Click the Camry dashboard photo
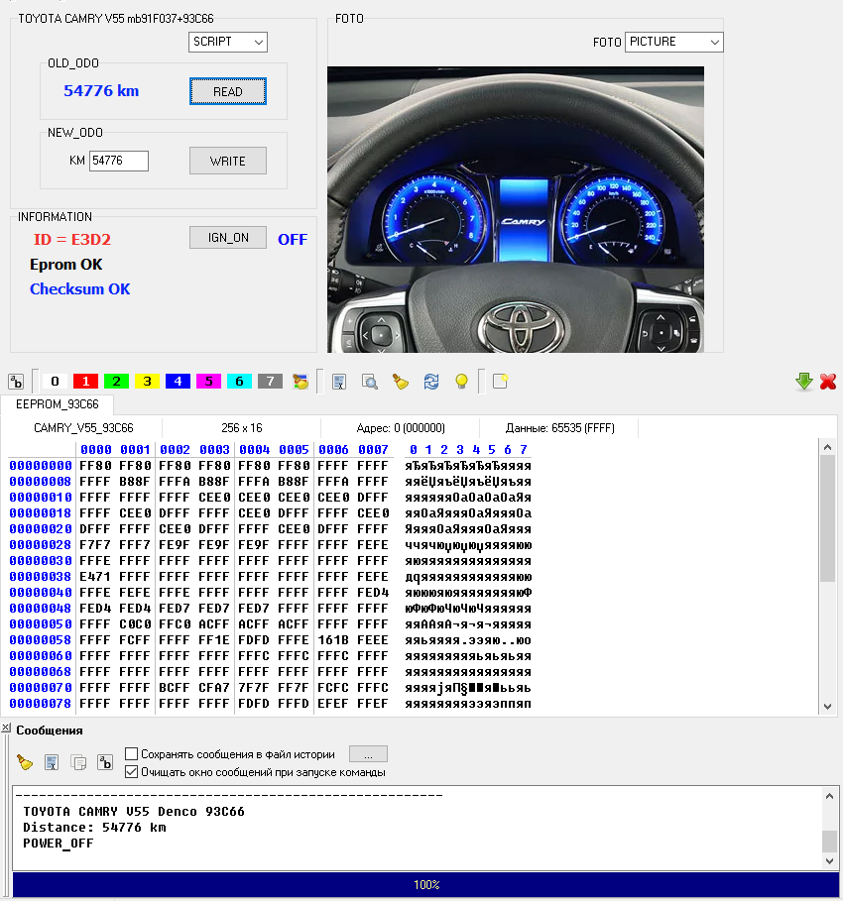 click(x=516, y=209)
